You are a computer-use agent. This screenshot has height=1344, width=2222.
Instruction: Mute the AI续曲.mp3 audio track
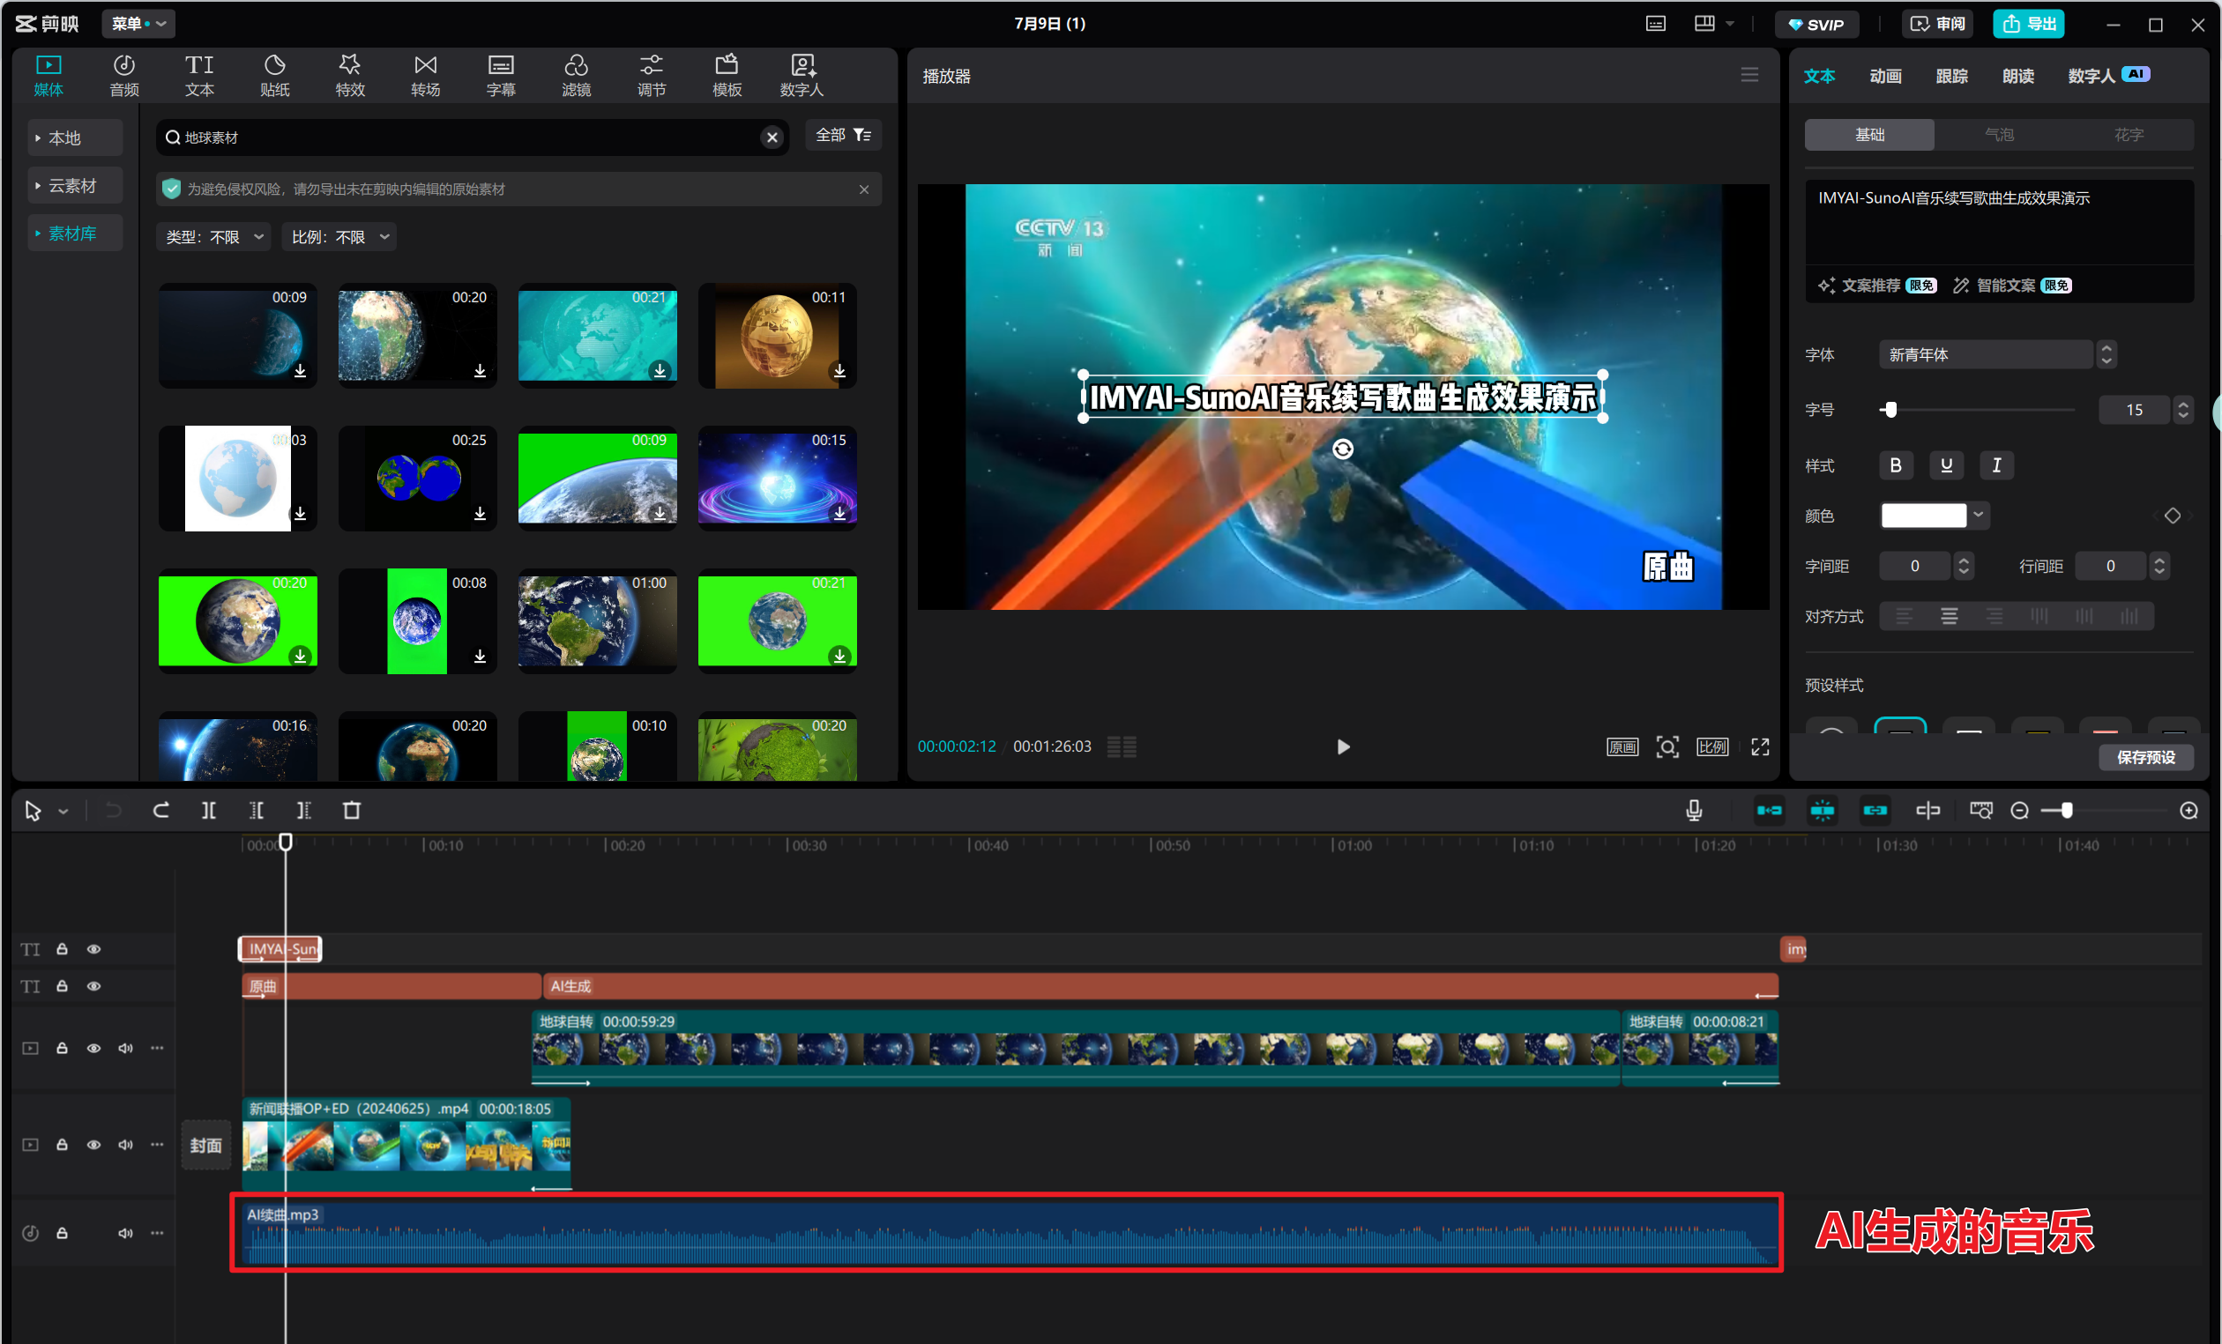[125, 1232]
